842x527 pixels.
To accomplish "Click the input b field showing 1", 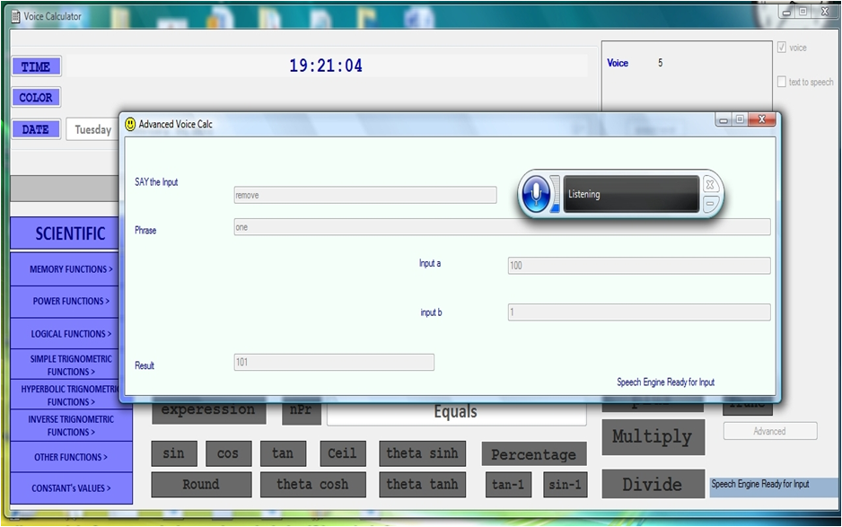I will click(x=639, y=312).
